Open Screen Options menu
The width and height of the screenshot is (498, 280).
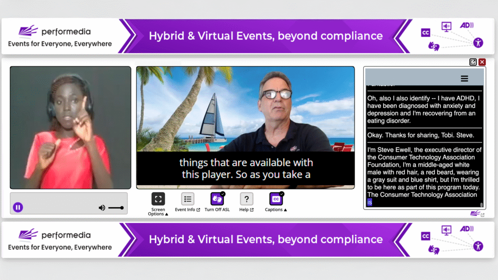[x=158, y=199]
